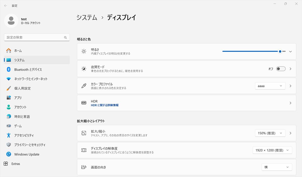Click the アプリ icon in sidebar
Screen dimensions: 302x177
9,98
